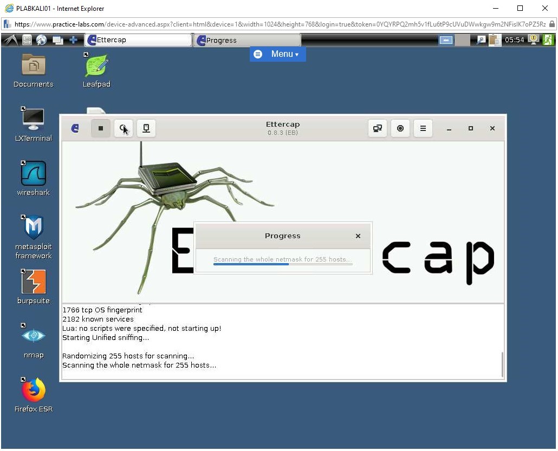Select the target circle icon in Ettercap toolbar

coord(400,128)
